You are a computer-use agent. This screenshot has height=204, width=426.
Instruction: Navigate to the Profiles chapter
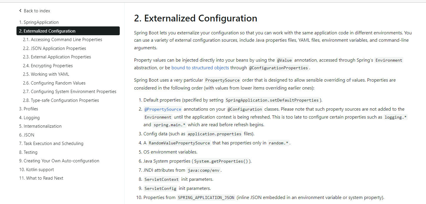[x=29, y=109]
